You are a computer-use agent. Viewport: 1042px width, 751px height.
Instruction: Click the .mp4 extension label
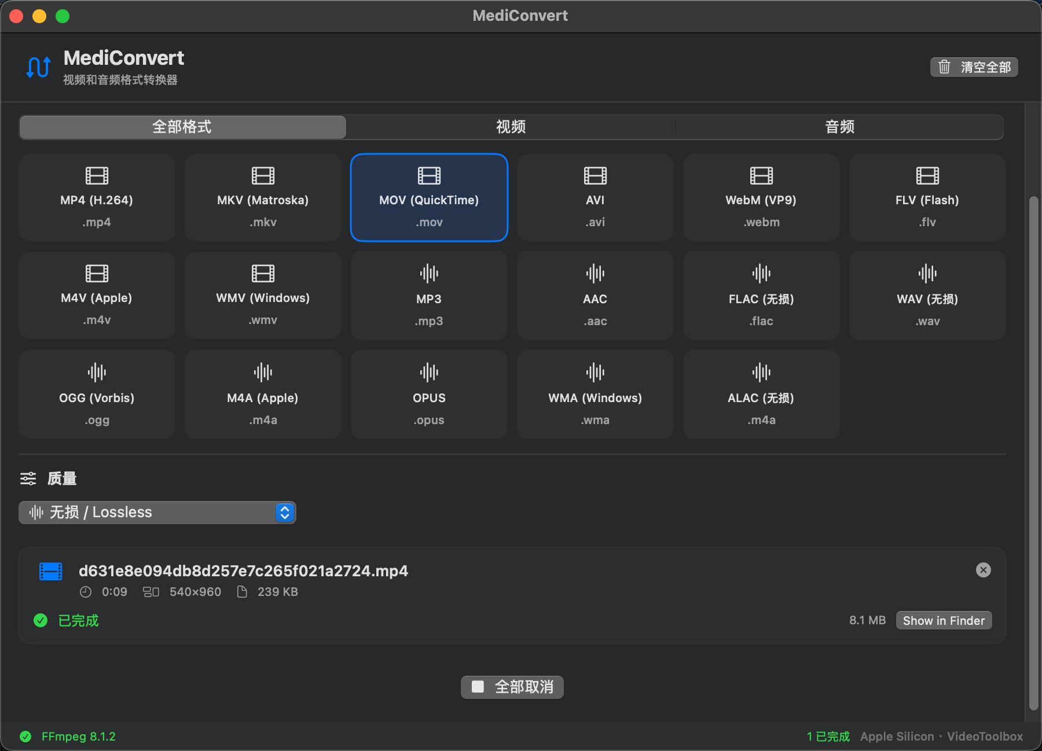(97, 222)
